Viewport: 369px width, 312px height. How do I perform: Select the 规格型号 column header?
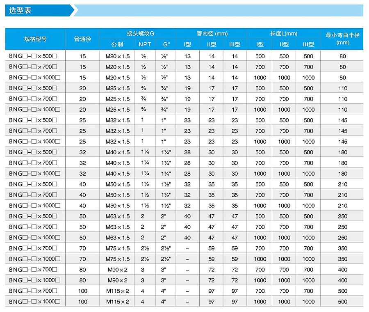[36, 39]
